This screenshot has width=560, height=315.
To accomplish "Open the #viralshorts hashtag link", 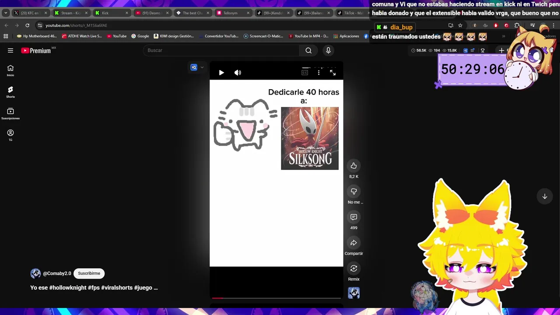I will point(117,287).
